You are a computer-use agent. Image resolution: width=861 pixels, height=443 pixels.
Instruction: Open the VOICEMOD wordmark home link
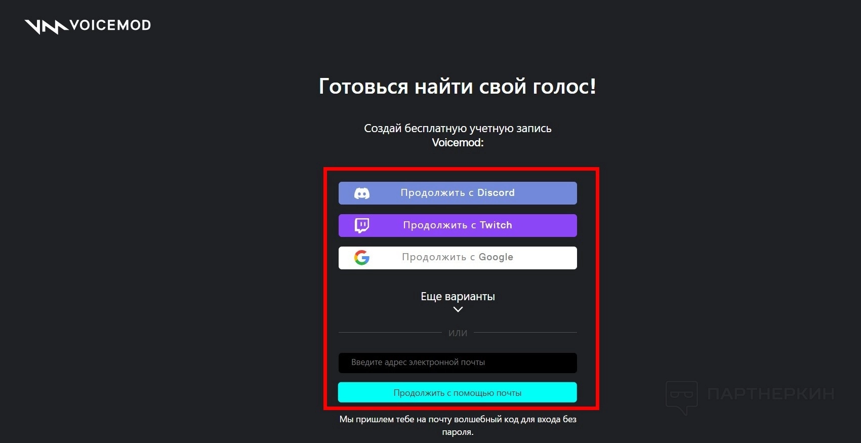(110, 25)
